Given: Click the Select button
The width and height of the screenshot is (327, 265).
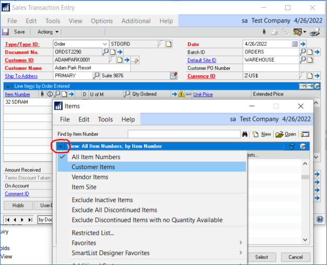Looking at the screenshot, I should [261, 257].
